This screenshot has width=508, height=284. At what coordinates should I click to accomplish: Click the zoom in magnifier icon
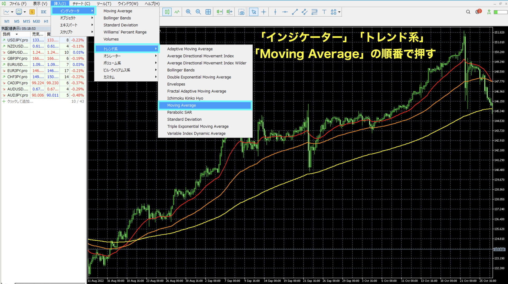click(188, 12)
